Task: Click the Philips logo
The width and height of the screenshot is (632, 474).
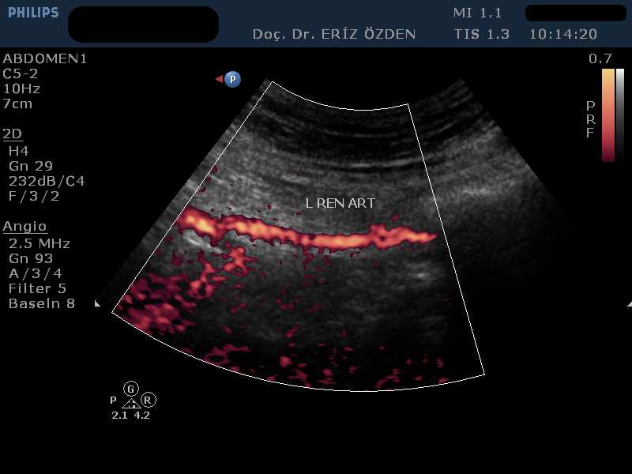Action: (33, 13)
